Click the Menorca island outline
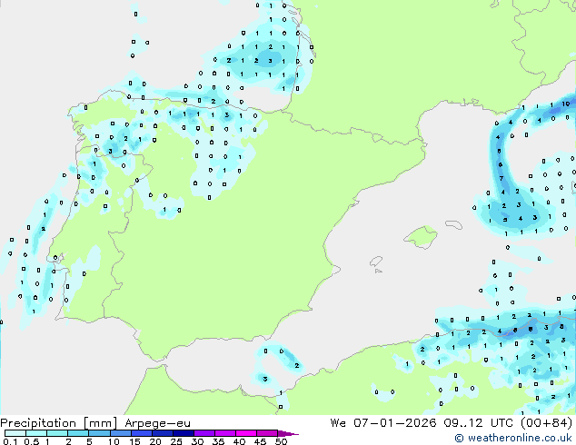Image resolution: width=576 pixels, height=445 pixels. pos(453,224)
